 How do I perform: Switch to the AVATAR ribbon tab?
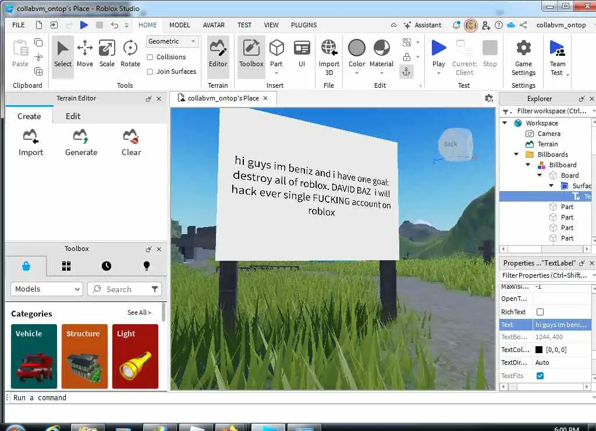(x=214, y=25)
